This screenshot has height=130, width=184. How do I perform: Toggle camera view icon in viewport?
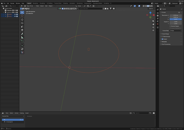(x=153, y=27)
